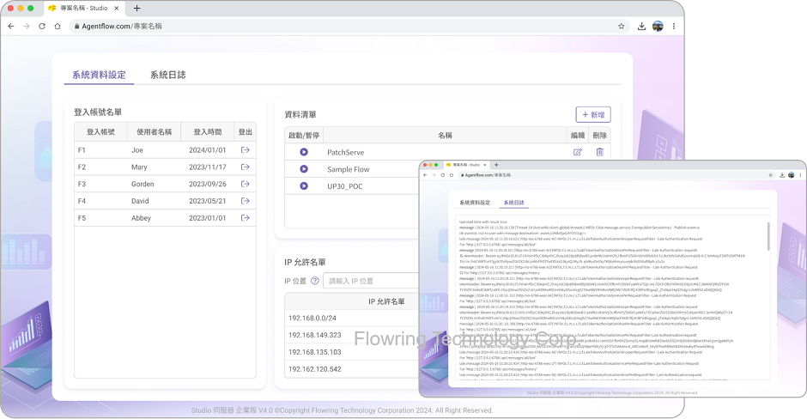The image size is (807, 419).
Task: Switch to 系統日誌 tab in the large window
Action: click(167, 75)
